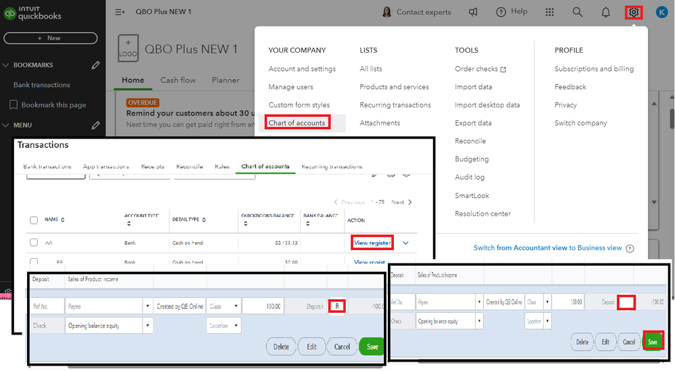Image resolution: width=675 pixels, height=371 pixels.
Task: Click the Ref No. field in R-marked register
Action: [47, 306]
